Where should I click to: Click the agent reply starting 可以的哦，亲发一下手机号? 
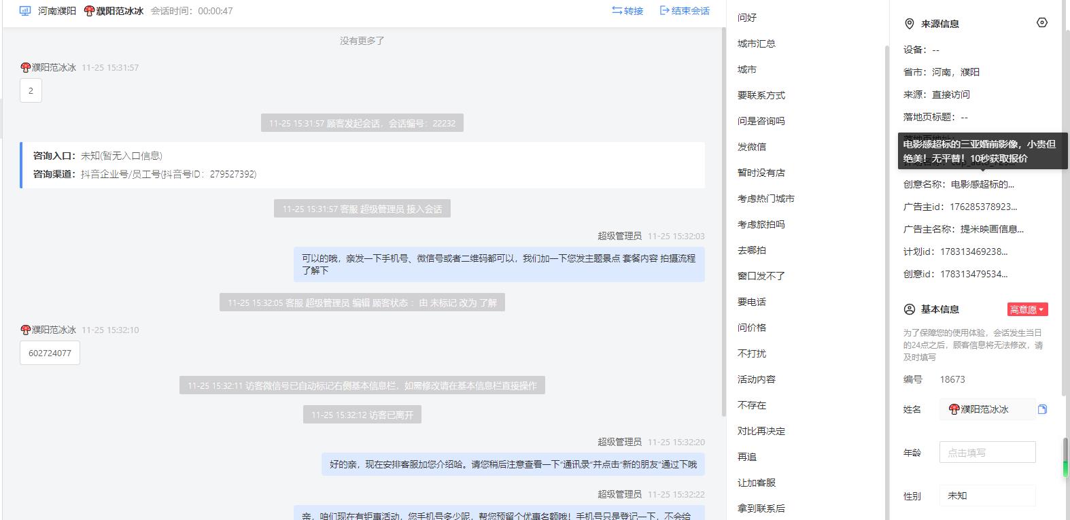499,264
